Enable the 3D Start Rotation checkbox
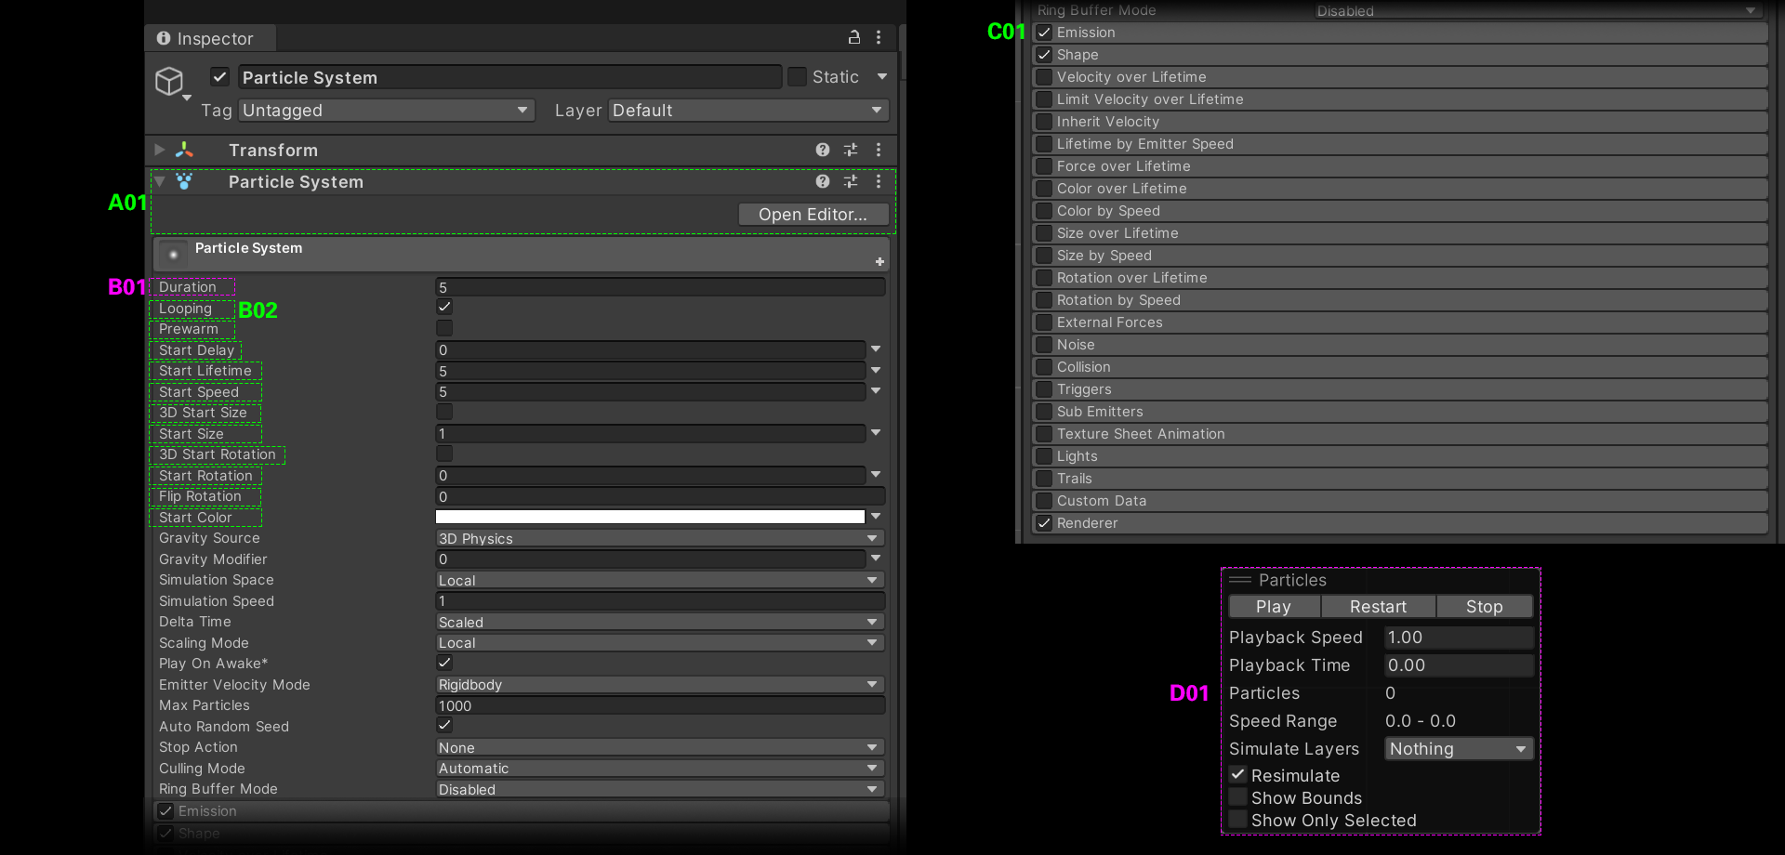The width and height of the screenshot is (1785, 855). click(444, 454)
